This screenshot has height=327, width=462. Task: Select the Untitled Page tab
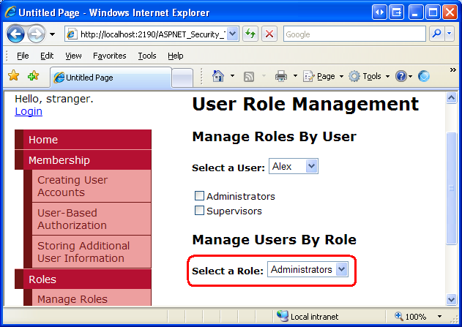pyautogui.click(x=111, y=78)
